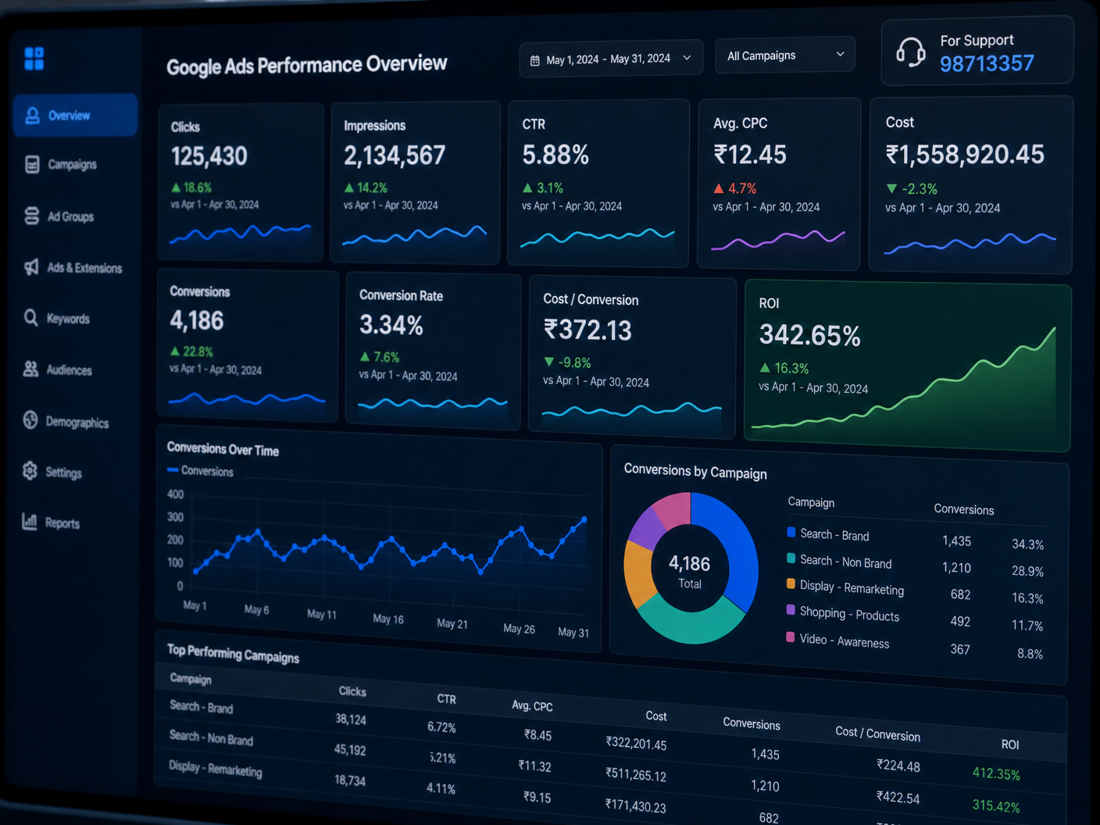
Task: Click the Cost / Conversion value ₹372.13
Action: click(587, 330)
